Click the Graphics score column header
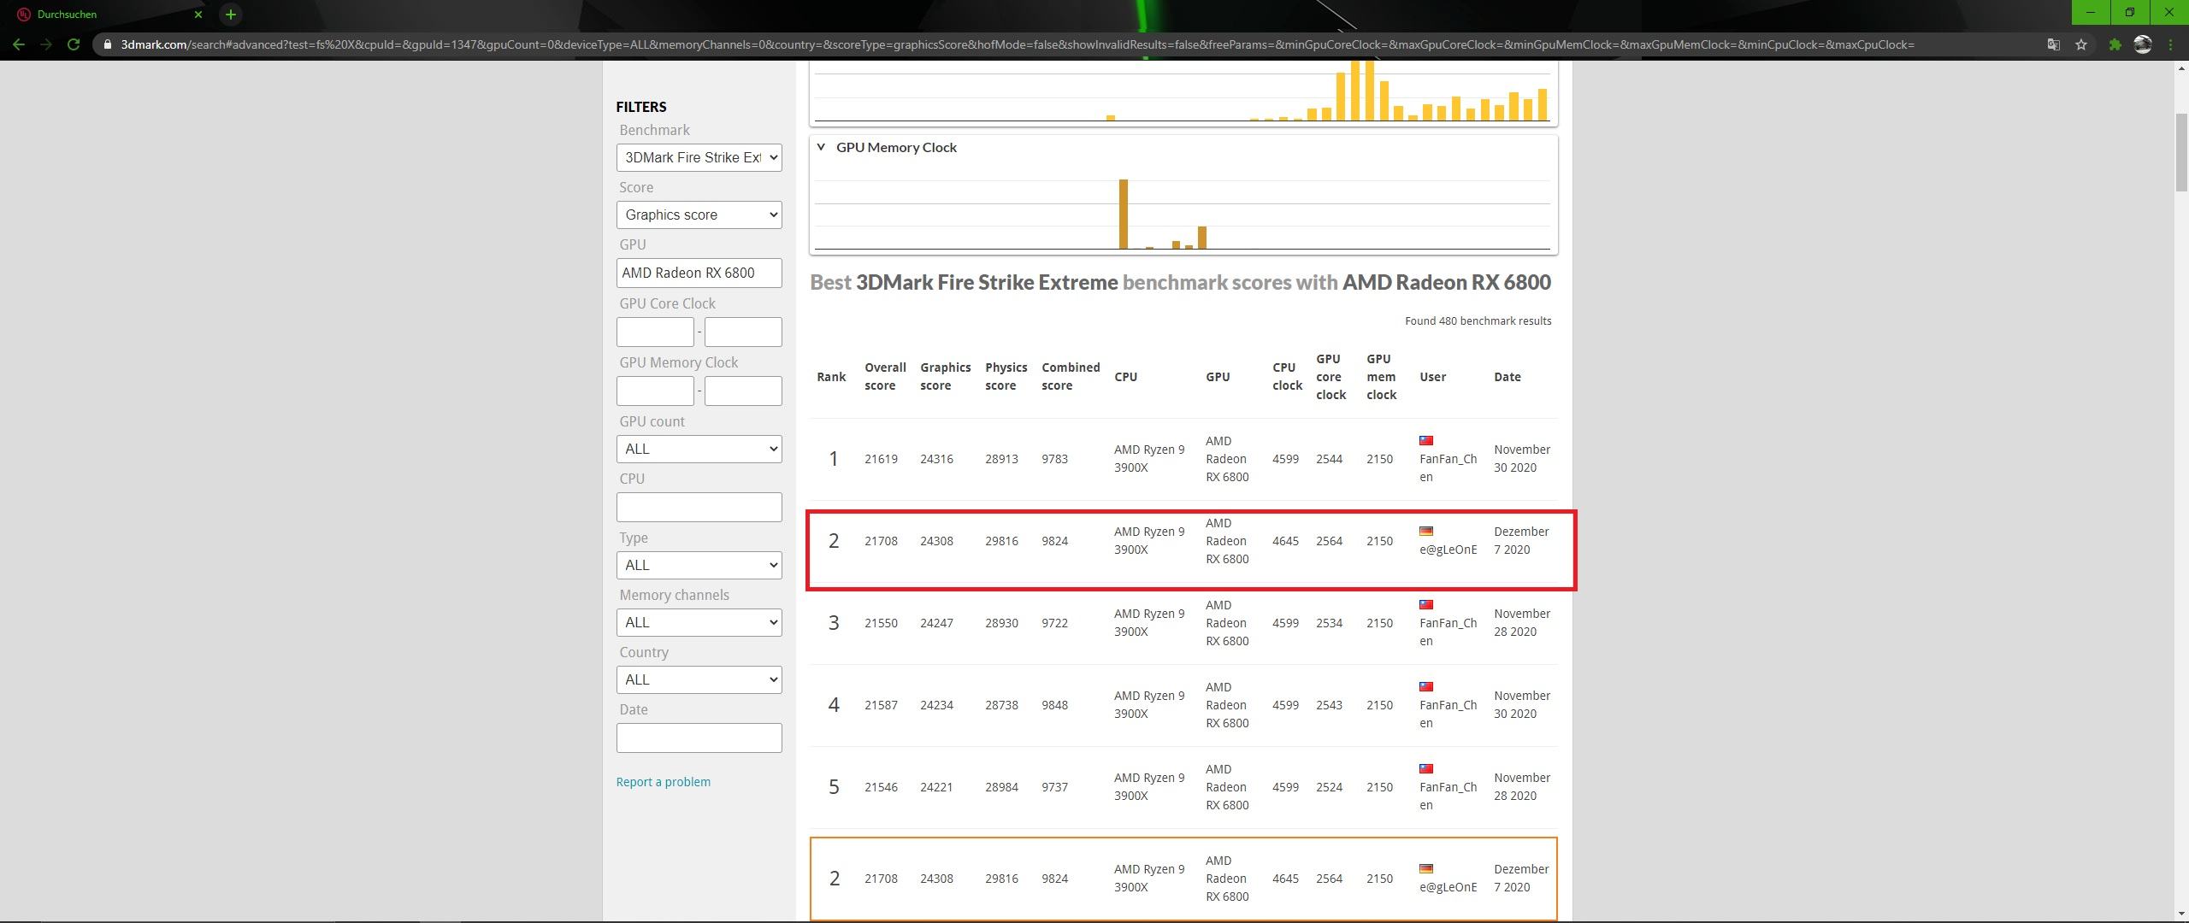Viewport: 2189px width, 923px height. pos(945,376)
